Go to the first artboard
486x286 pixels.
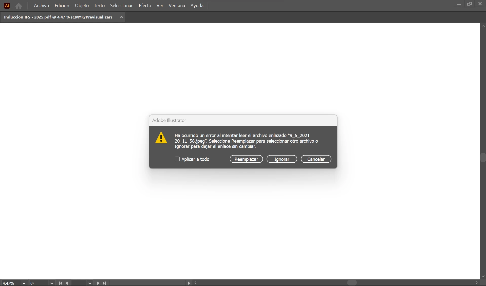[60, 283]
